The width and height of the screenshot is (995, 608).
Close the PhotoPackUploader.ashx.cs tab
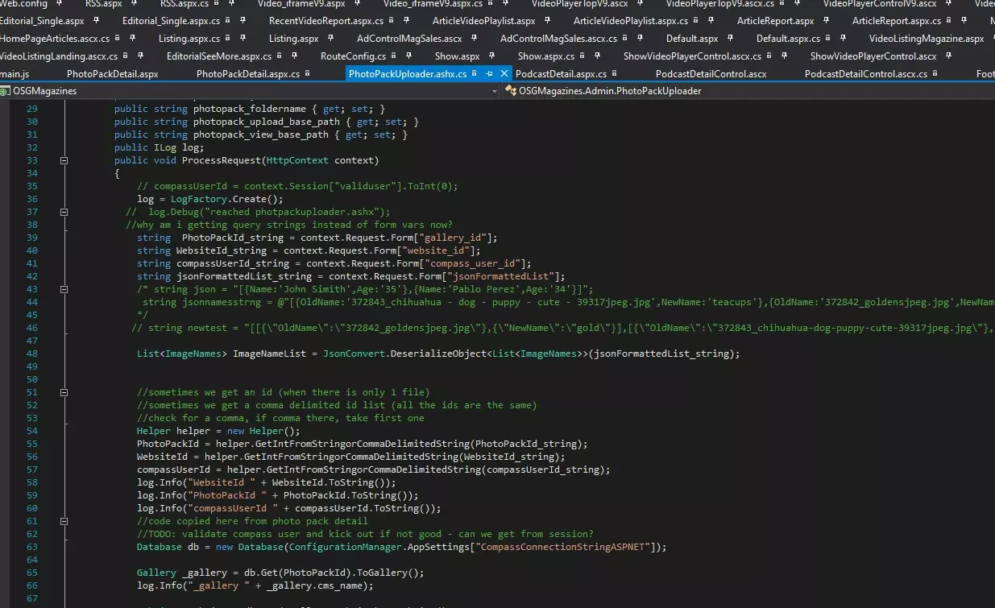point(505,74)
